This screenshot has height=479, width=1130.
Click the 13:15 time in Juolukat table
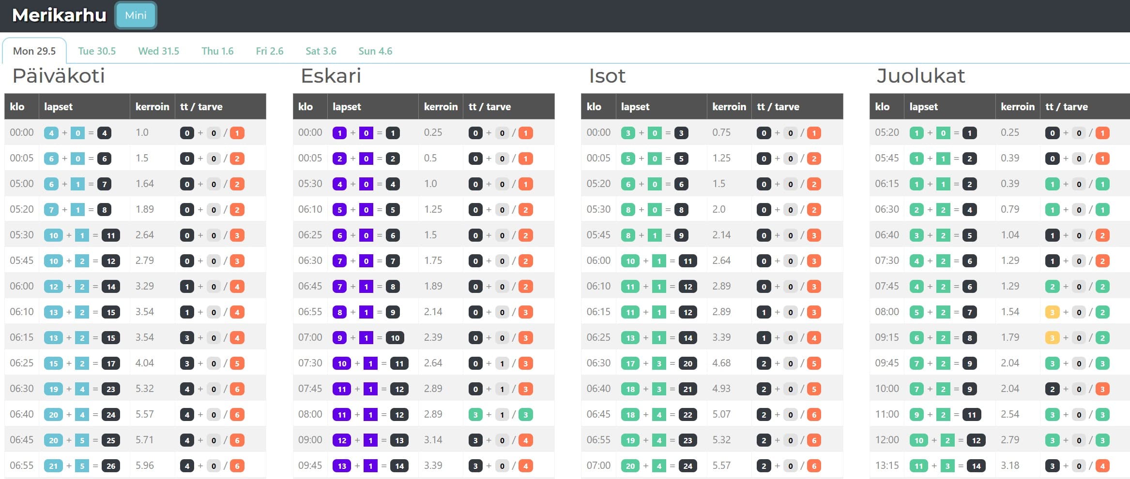coord(886,465)
